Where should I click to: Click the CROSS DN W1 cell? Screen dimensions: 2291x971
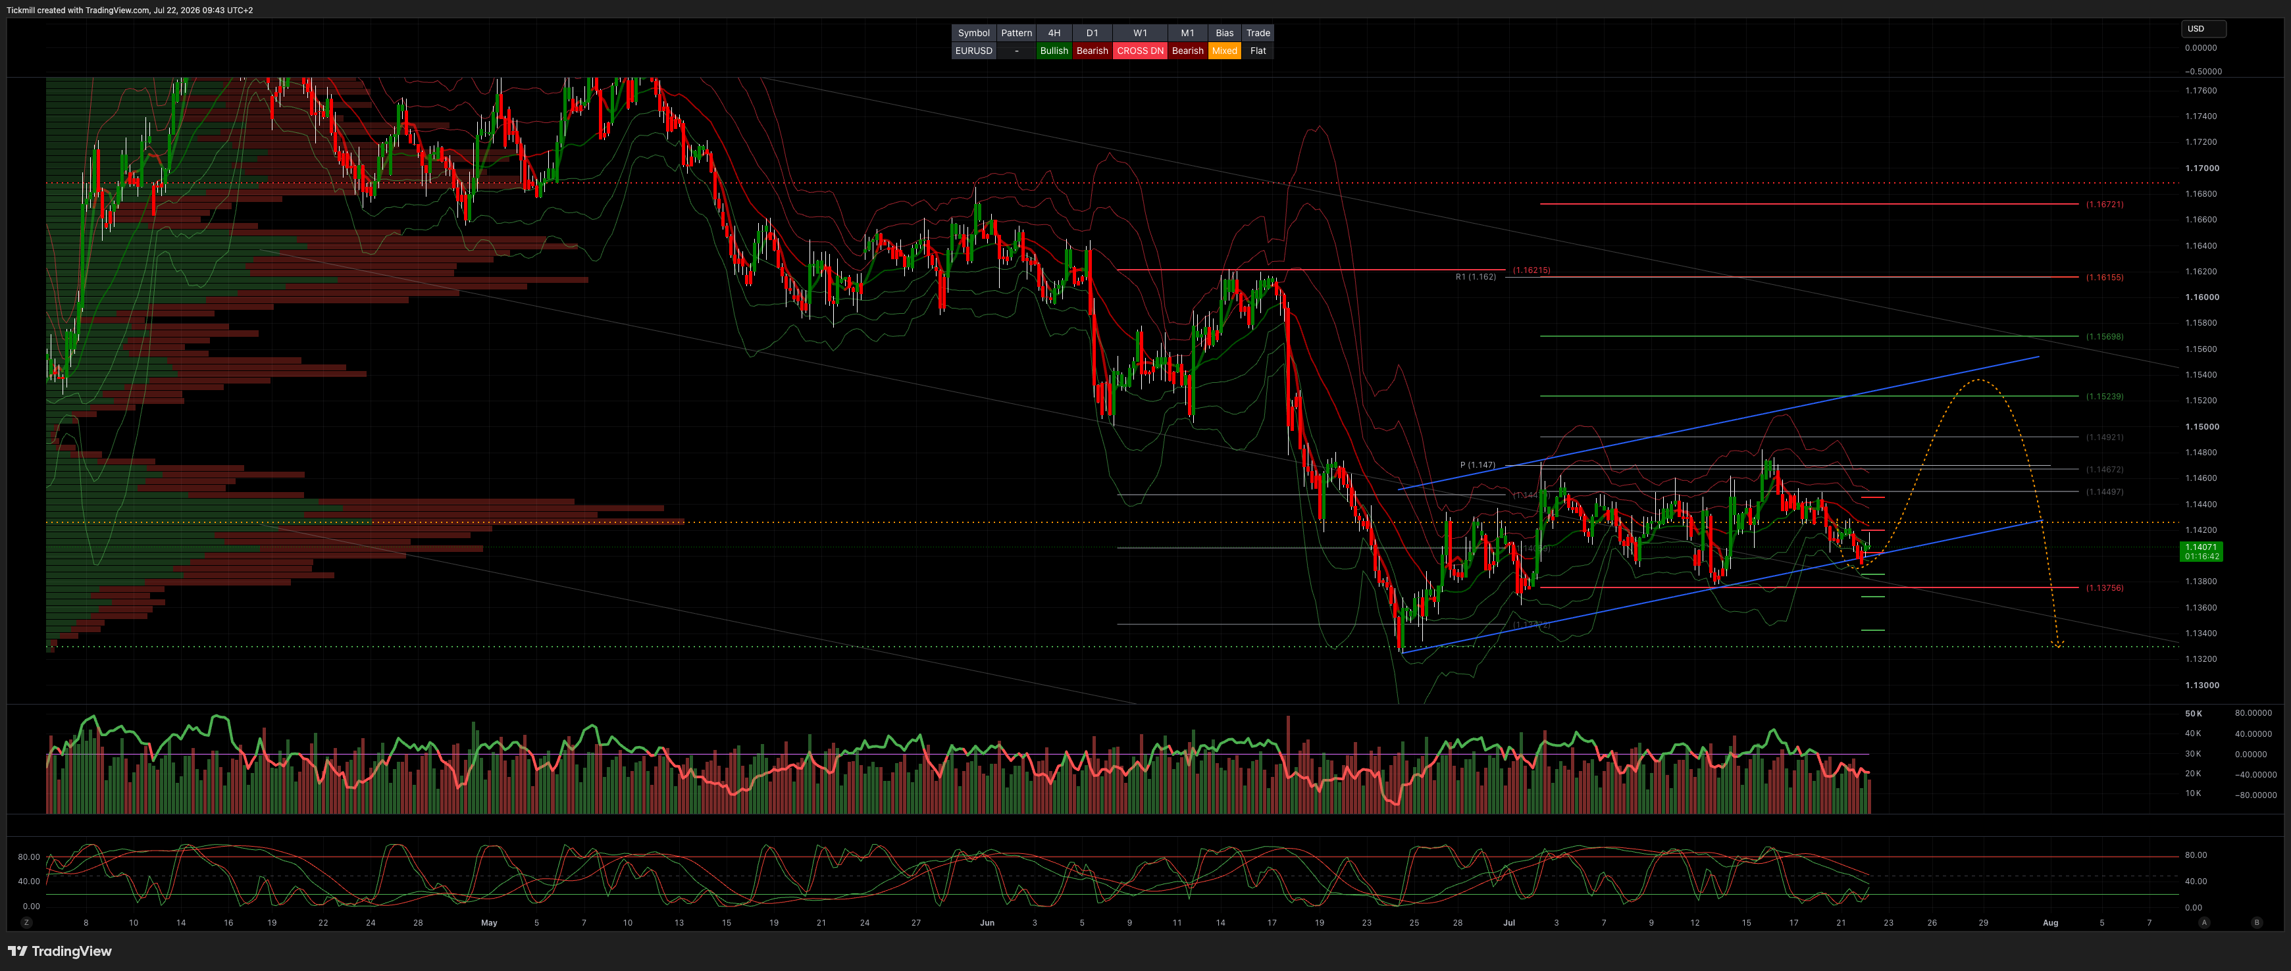1140,51
